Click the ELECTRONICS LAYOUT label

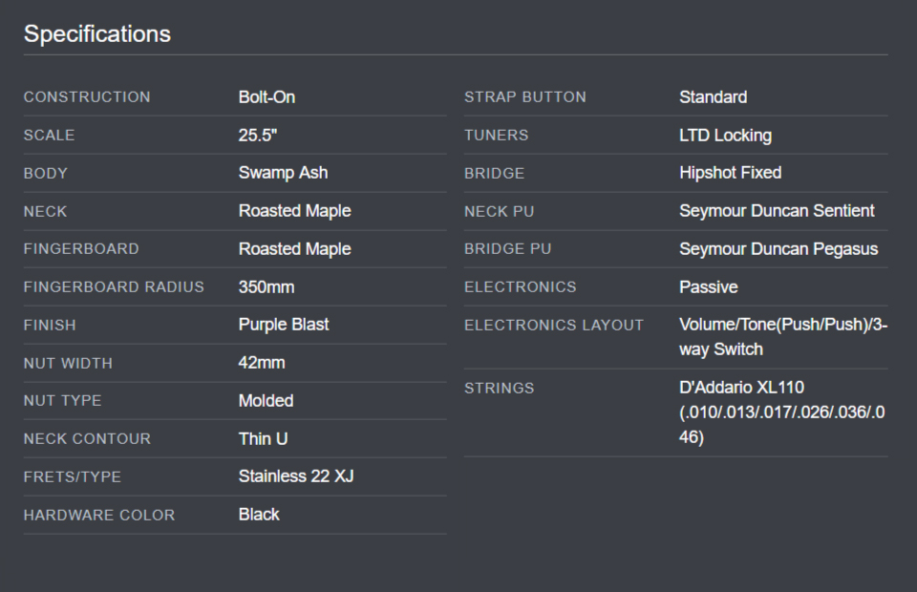(554, 325)
